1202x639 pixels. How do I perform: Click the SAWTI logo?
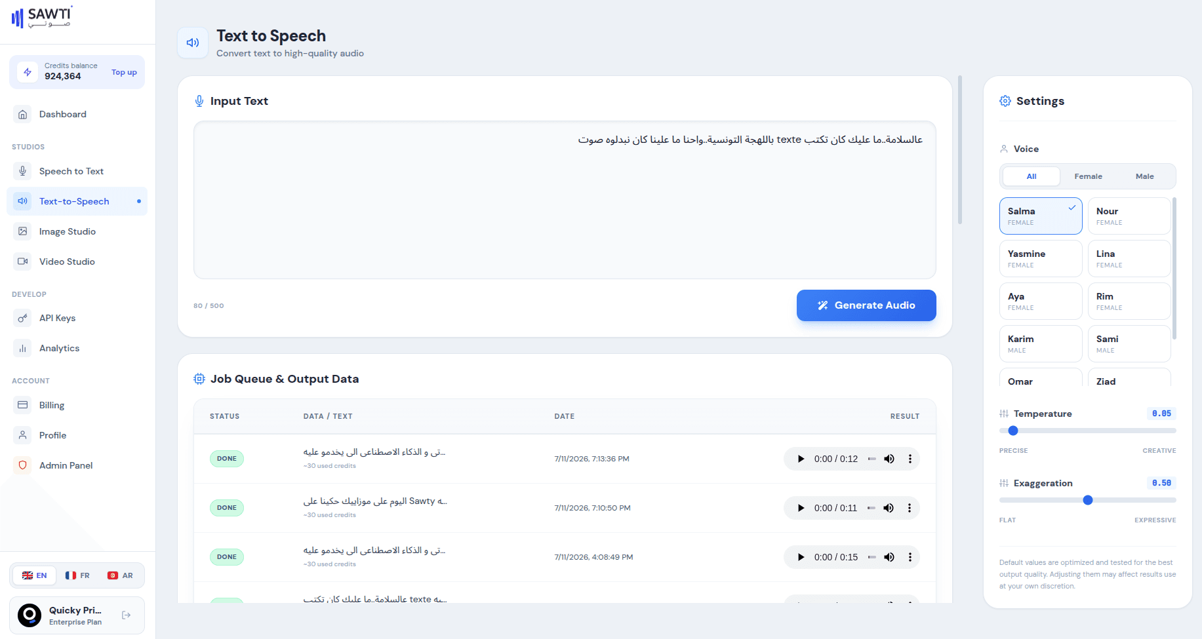coord(41,17)
